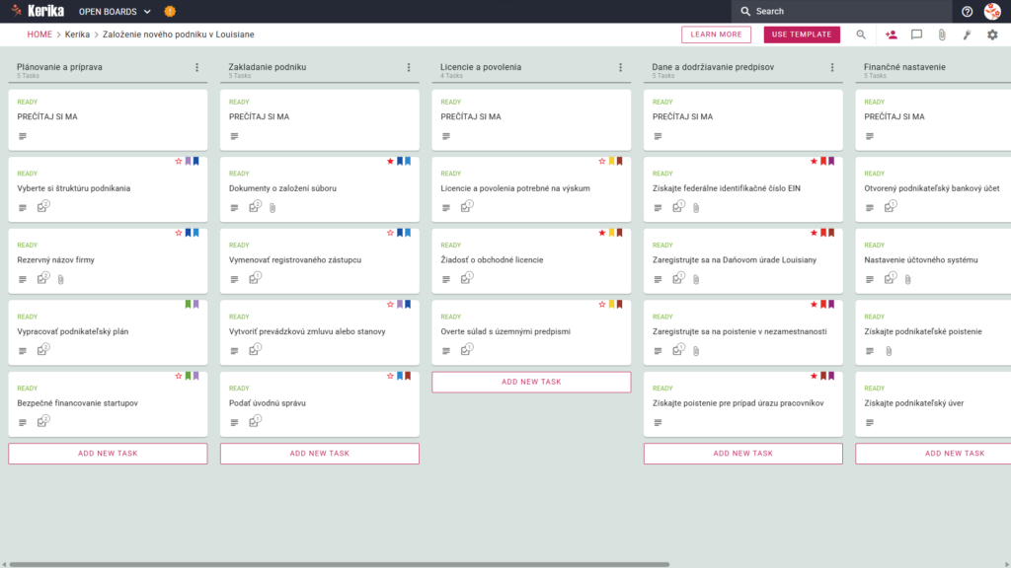Open the pin/highlight tool icon
Viewport: 1011px width, 568px height.
pos(968,35)
